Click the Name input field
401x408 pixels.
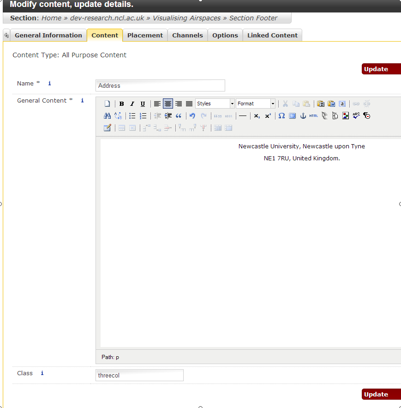pos(160,85)
